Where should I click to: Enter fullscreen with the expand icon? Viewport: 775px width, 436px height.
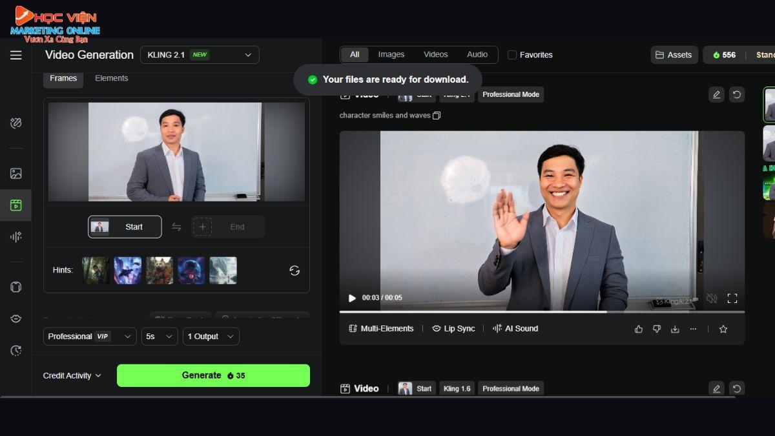tap(732, 298)
